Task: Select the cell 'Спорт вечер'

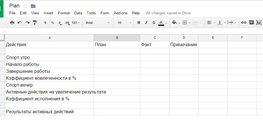Action: click(50, 85)
